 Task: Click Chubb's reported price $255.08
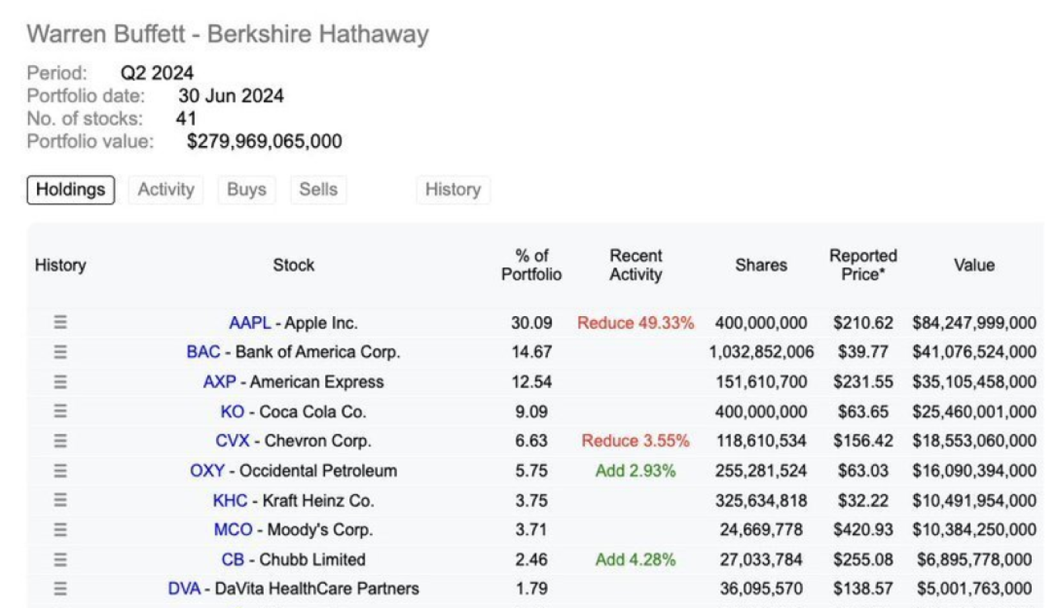(x=863, y=560)
